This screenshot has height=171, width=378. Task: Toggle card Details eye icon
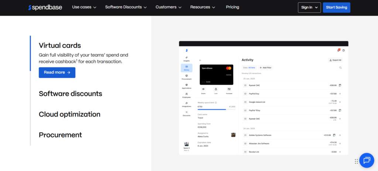pyautogui.click(x=203, y=89)
